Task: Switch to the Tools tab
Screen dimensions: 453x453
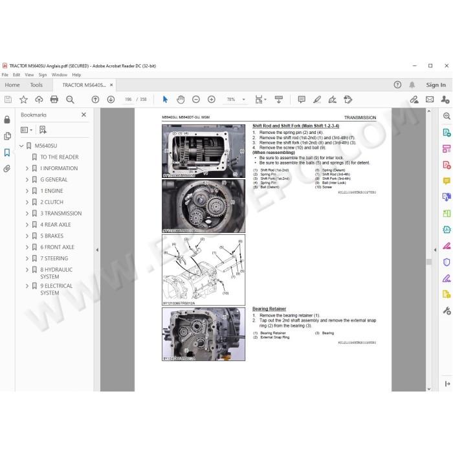Action: [36, 85]
